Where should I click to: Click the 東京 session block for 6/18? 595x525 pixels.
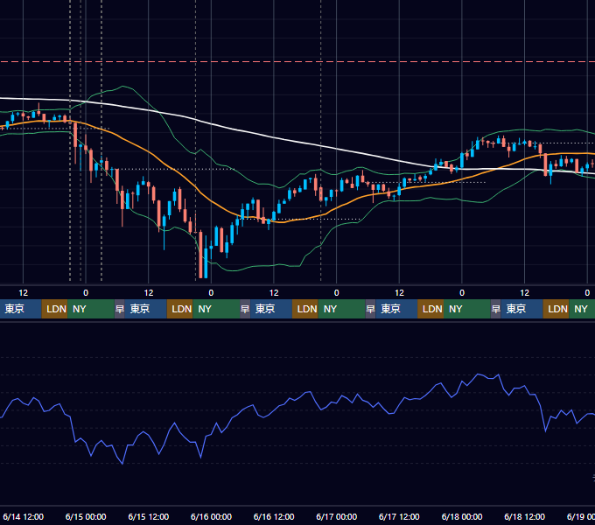click(522, 309)
